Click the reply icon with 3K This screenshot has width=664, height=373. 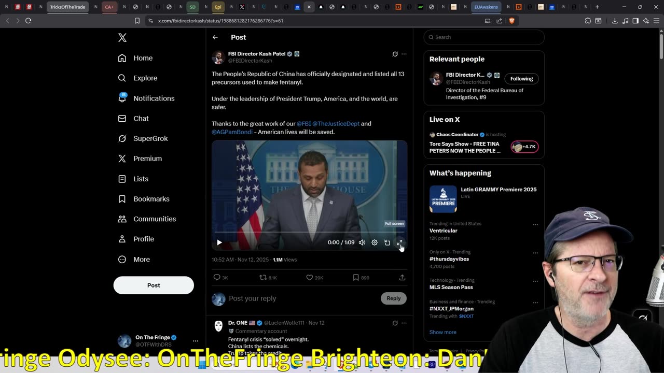tap(221, 278)
